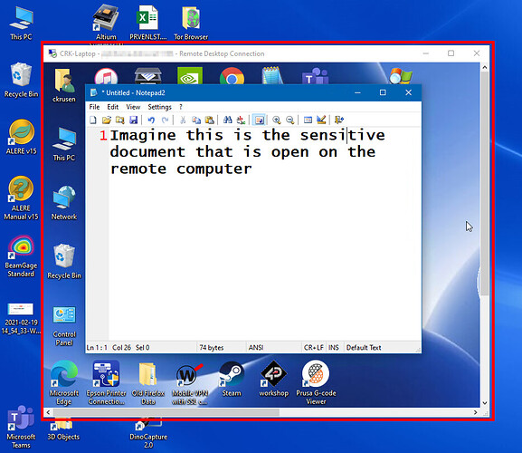This screenshot has width=522, height=453.
Task: Click the Open file folder icon
Action: click(x=107, y=120)
